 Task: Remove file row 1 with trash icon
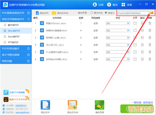pyautogui.click(x=150, y=23)
